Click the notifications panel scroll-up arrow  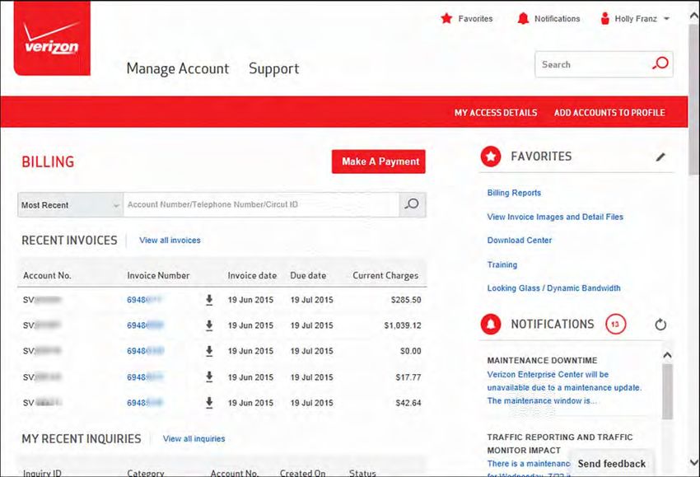(x=667, y=355)
